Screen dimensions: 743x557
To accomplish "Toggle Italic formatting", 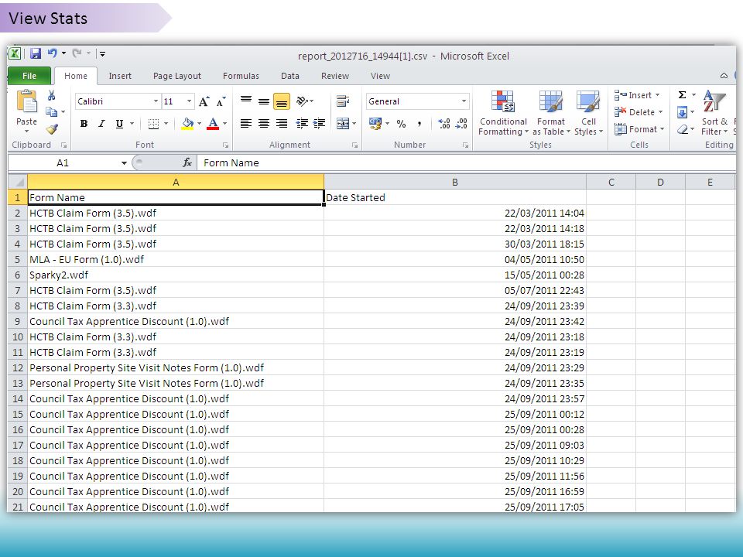I will coord(101,124).
